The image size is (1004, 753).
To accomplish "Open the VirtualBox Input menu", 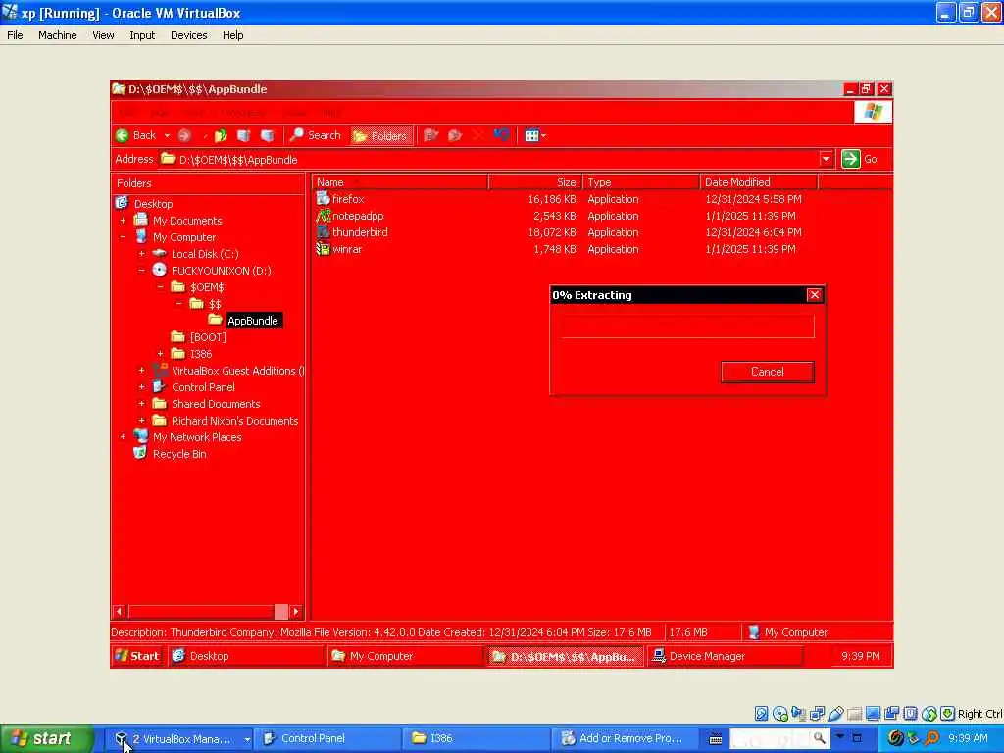I will coord(142,35).
